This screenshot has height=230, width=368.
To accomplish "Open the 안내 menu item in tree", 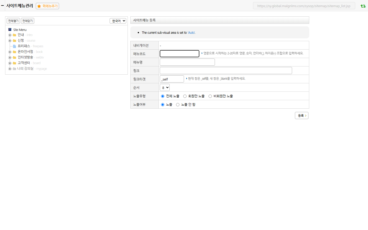I will point(21,35).
